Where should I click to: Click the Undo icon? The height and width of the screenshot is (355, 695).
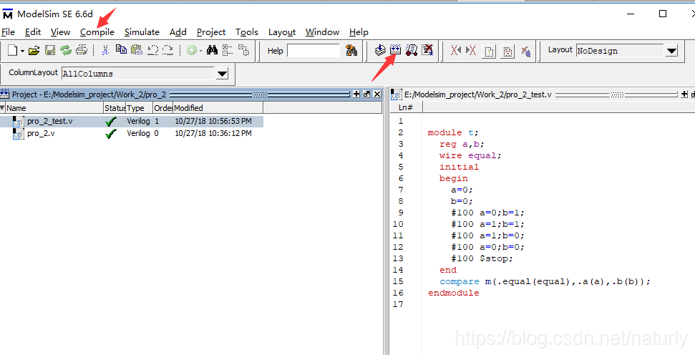click(x=153, y=50)
